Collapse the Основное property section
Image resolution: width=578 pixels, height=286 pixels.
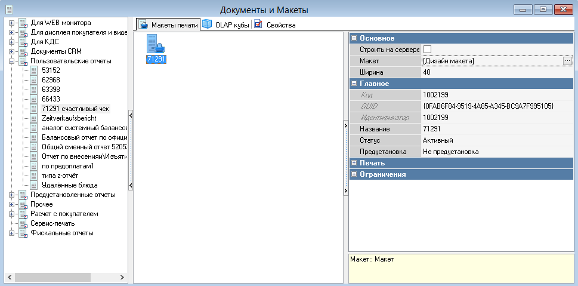(x=354, y=38)
